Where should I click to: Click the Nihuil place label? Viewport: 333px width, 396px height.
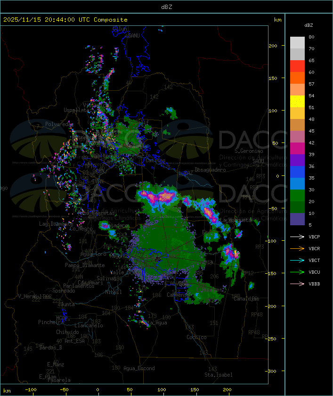(x=114, y=292)
